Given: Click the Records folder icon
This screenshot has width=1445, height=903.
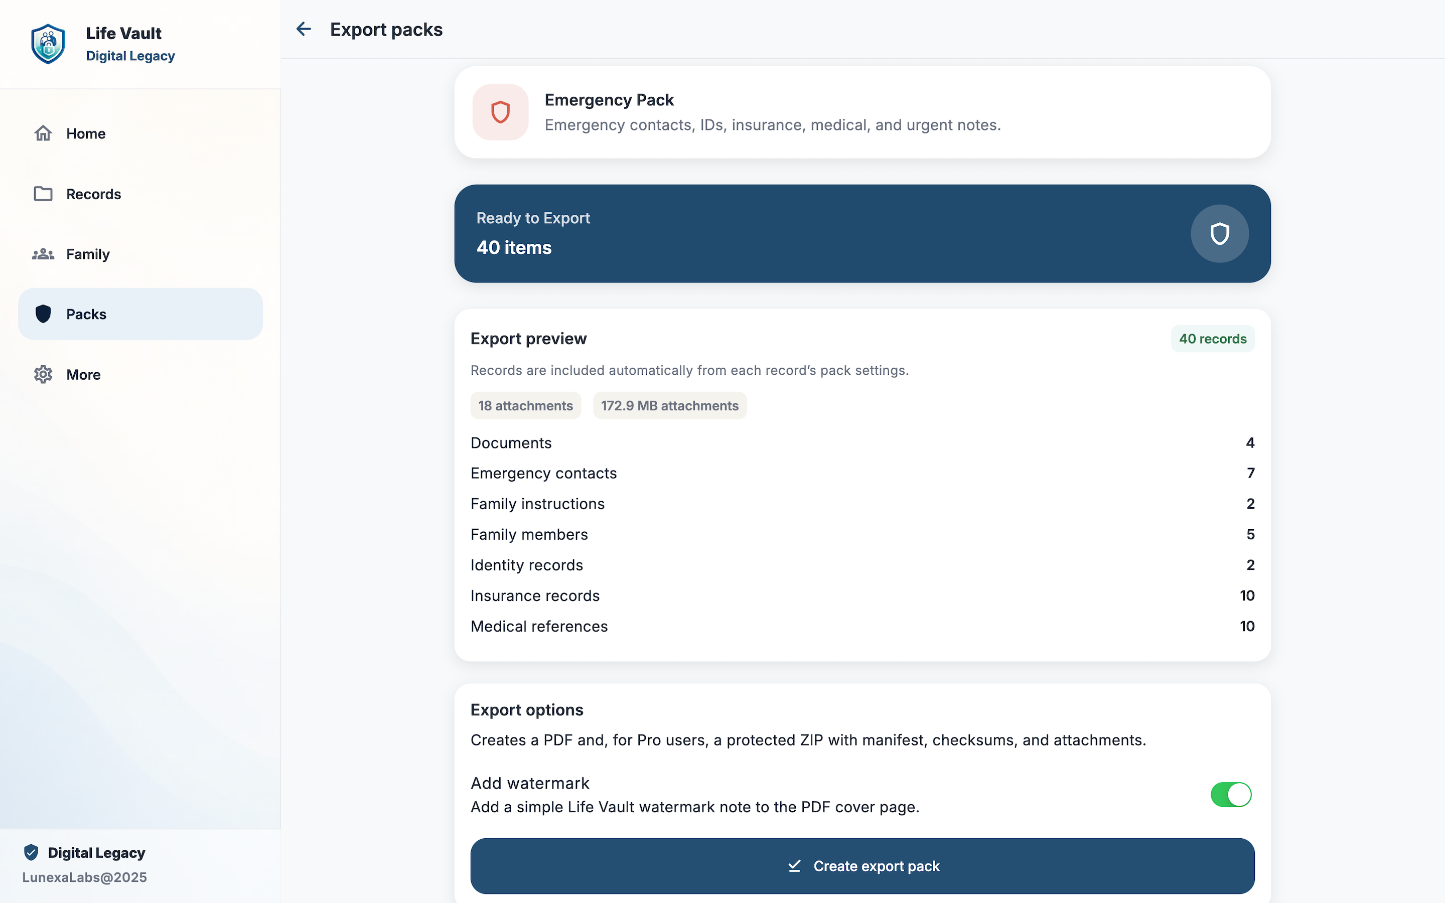Looking at the screenshot, I should click(x=43, y=194).
